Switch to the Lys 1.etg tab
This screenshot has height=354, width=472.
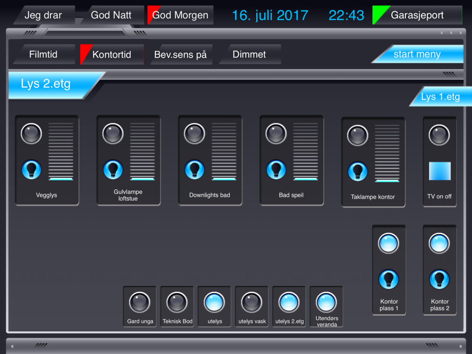(x=440, y=97)
